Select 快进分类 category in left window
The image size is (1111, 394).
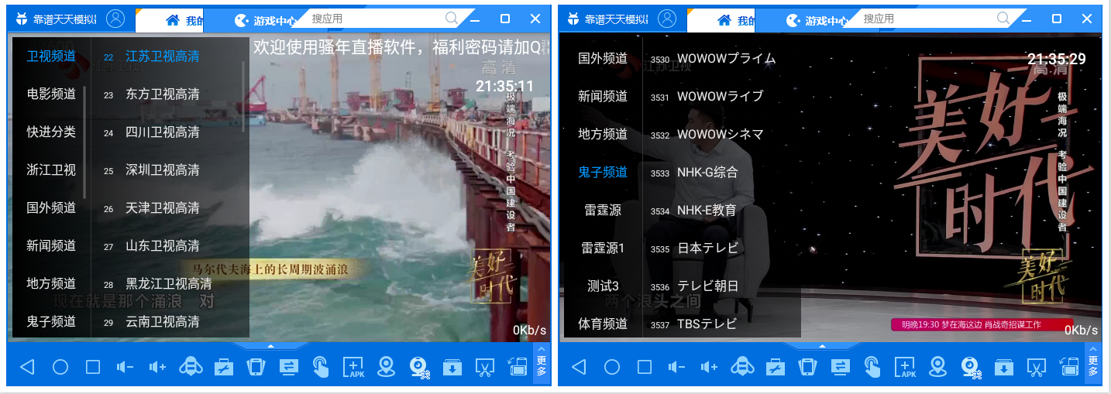(51, 132)
